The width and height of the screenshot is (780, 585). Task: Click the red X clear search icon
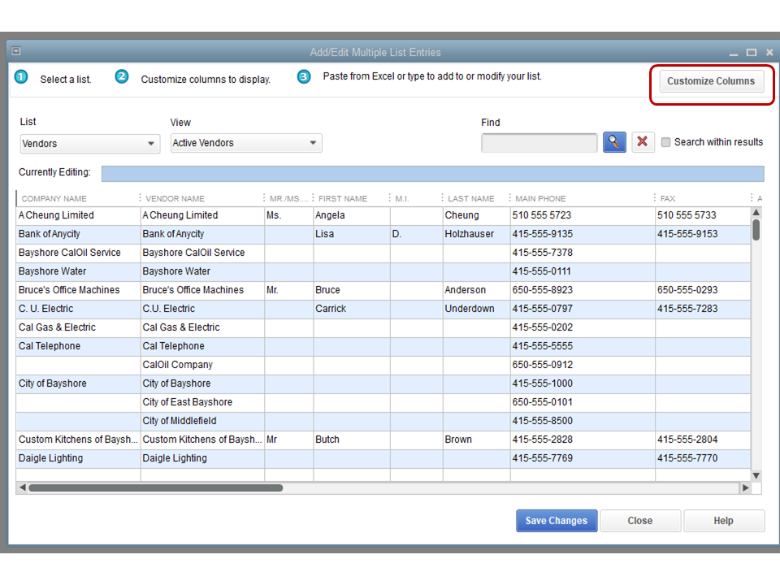coord(643,142)
